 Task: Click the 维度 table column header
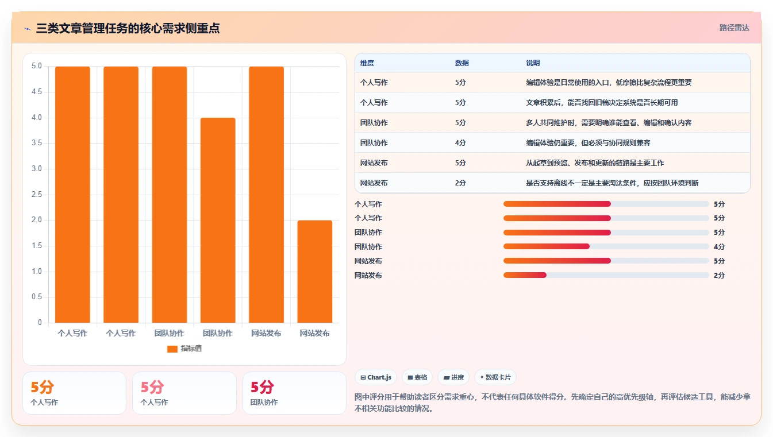tap(367, 63)
